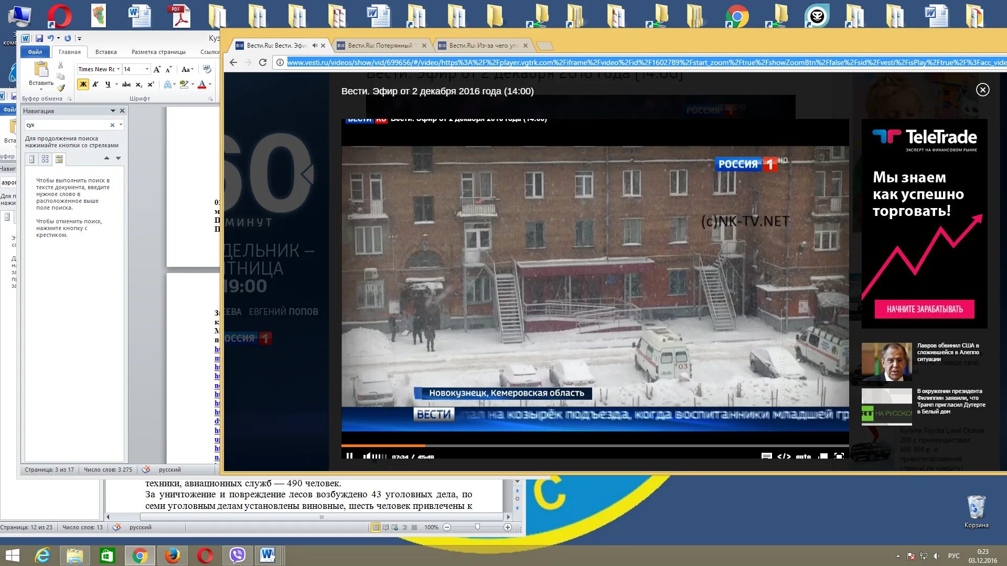This screenshot has height=566, width=1007.
Task: Go back in Chrome browser
Action: pyautogui.click(x=233, y=62)
